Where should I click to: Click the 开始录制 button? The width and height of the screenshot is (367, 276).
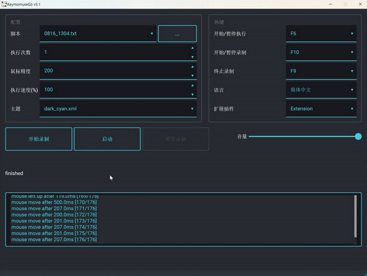pyautogui.click(x=39, y=139)
